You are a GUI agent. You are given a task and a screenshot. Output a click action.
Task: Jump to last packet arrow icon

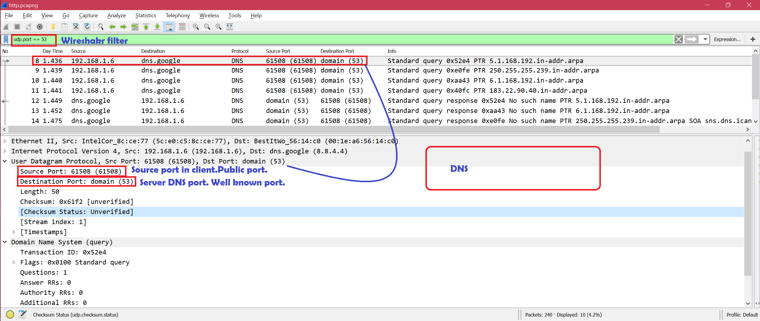coord(157,27)
